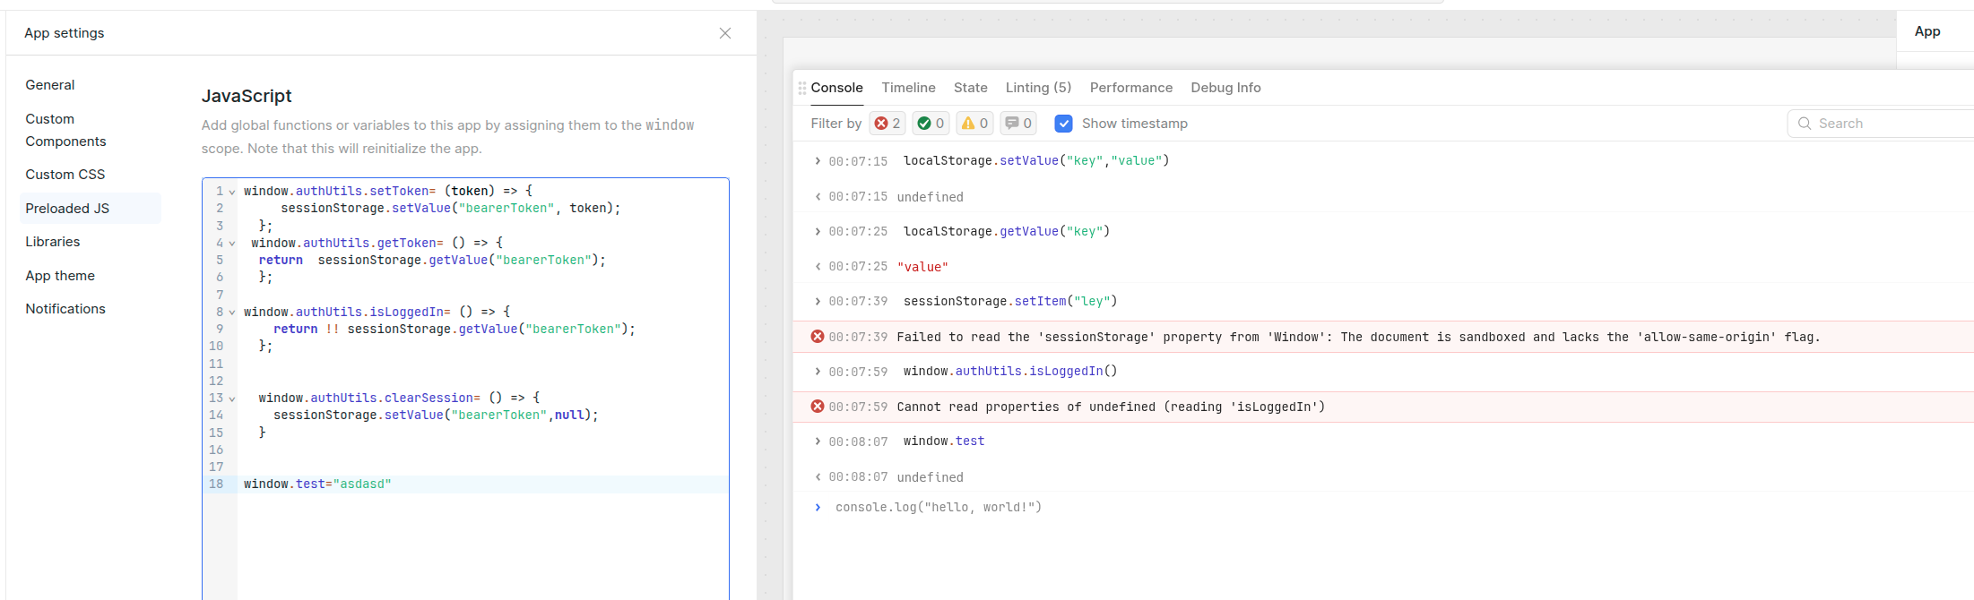Filter console by error messages
The image size is (1974, 600).
pyautogui.click(x=887, y=124)
